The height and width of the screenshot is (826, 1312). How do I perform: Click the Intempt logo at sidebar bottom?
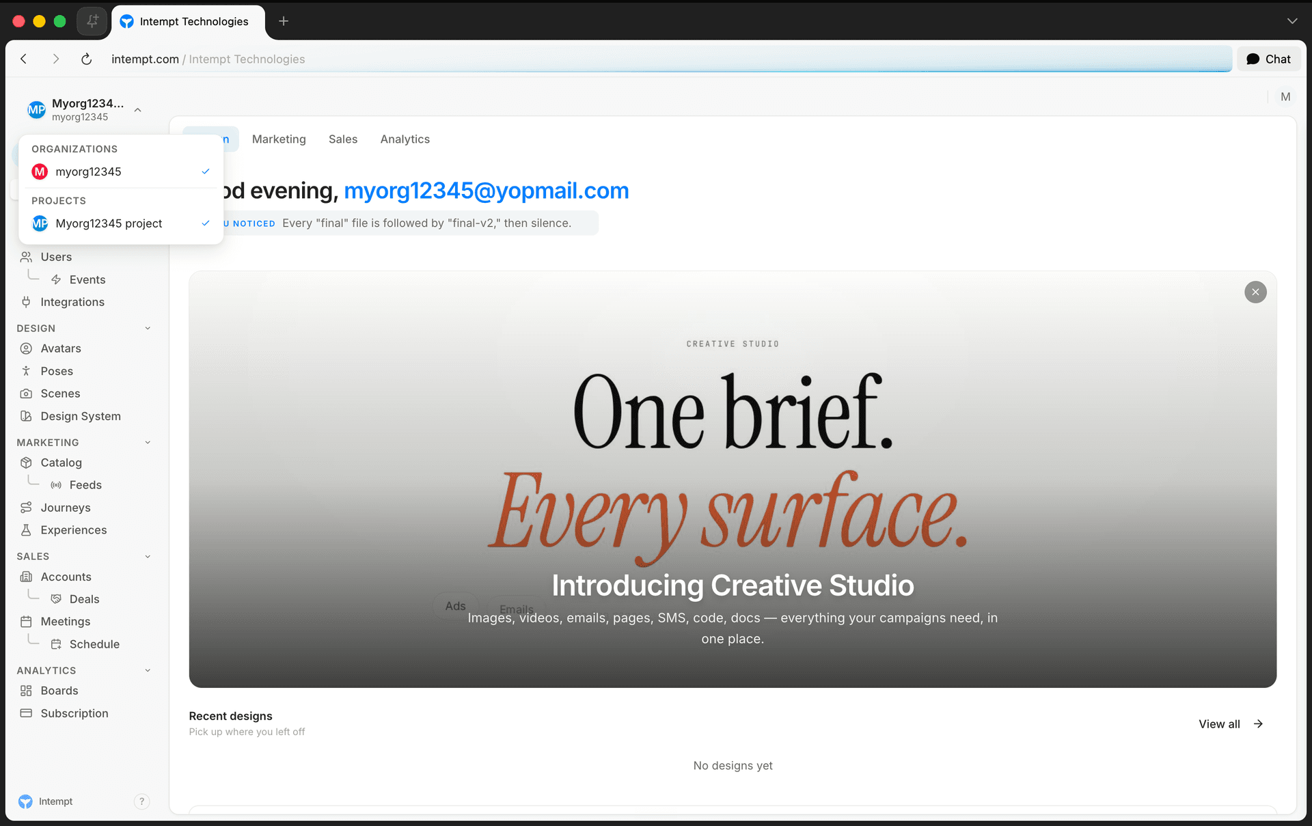(25, 801)
